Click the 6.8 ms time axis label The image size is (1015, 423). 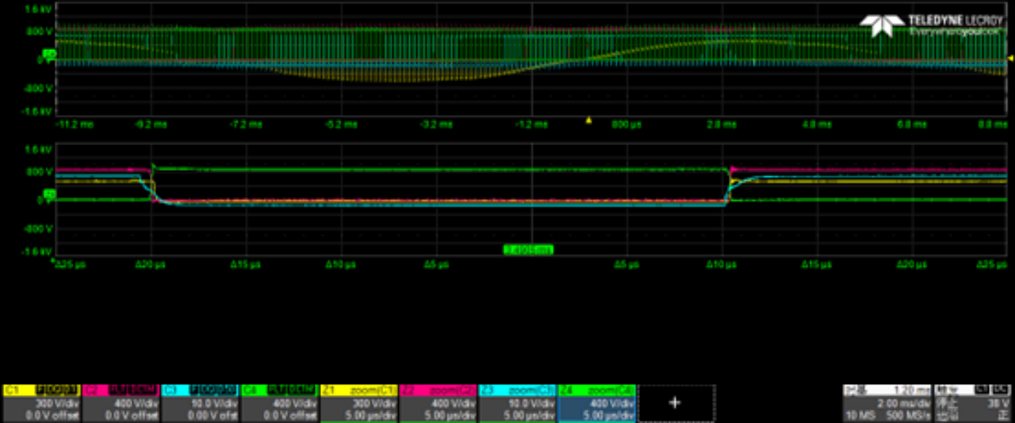[x=910, y=125]
